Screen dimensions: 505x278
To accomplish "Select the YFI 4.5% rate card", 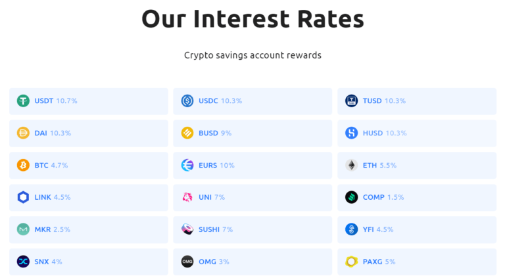I will (x=417, y=229).
